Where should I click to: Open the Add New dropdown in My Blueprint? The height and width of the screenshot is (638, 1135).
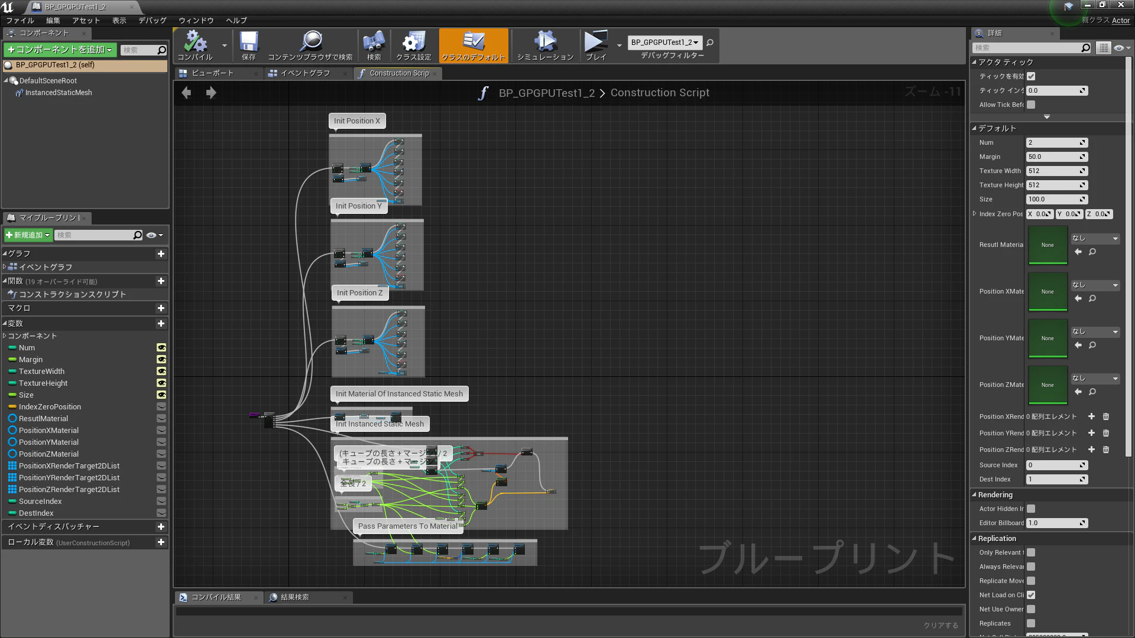point(28,235)
